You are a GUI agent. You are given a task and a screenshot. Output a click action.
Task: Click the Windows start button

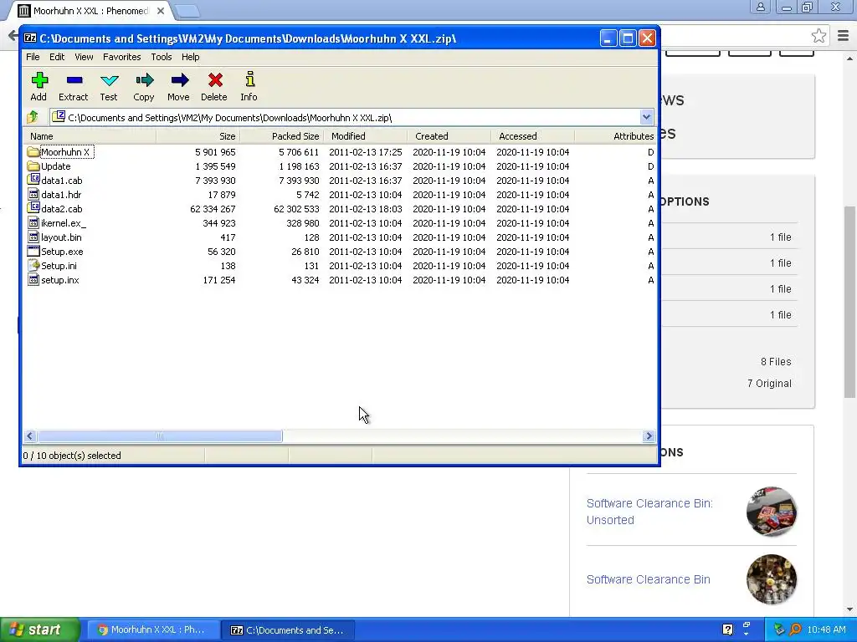(40, 629)
